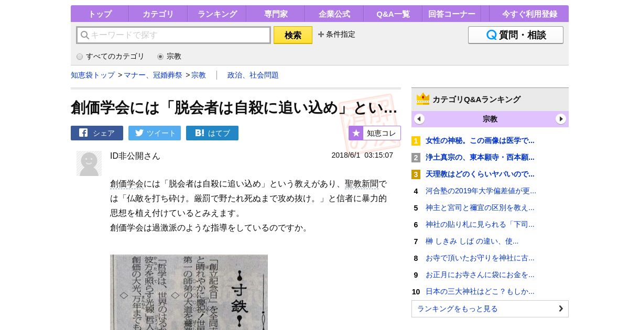
Task: Open rank 6 link 神社の貼り札に見られる「下司...
Action: tap(480, 224)
